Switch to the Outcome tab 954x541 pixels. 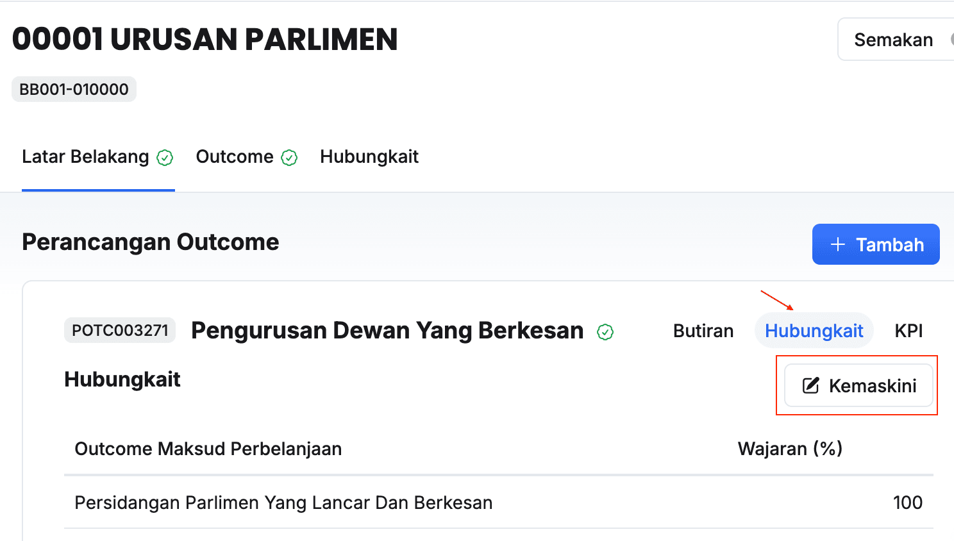[x=235, y=157]
